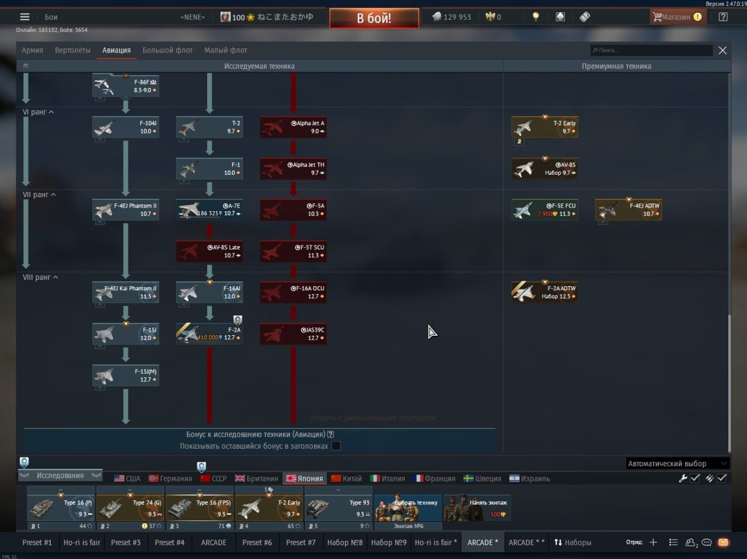Select the США nation tab

point(127,479)
